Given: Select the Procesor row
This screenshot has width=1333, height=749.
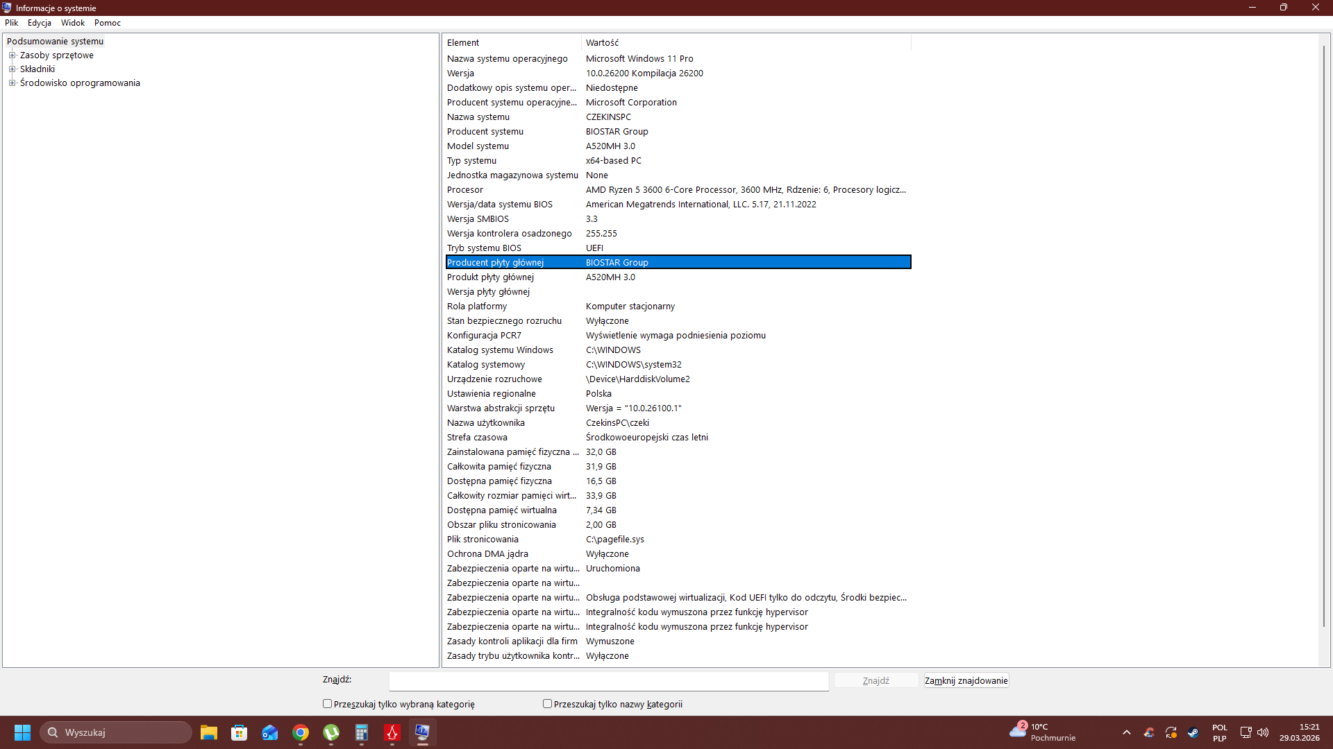Looking at the screenshot, I should [x=678, y=190].
